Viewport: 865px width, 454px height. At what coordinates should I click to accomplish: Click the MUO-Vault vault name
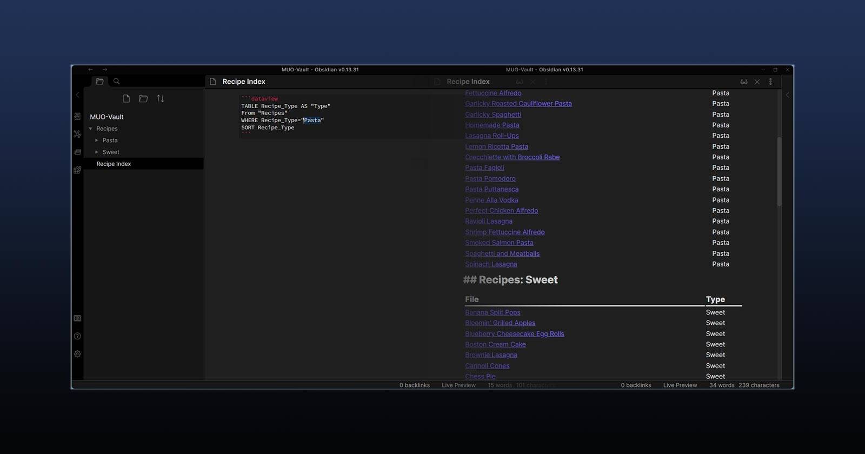pyautogui.click(x=107, y=117)
